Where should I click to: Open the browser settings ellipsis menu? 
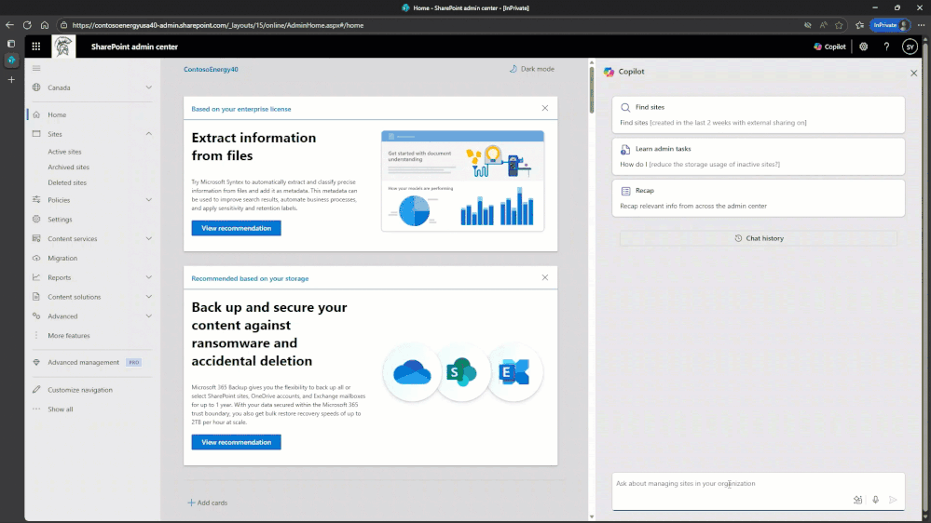tap(922, 25)
